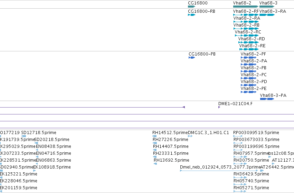The image size is (294, 193).
Task: Select the CG16800 gene label
Action: (x=198, y=3)
